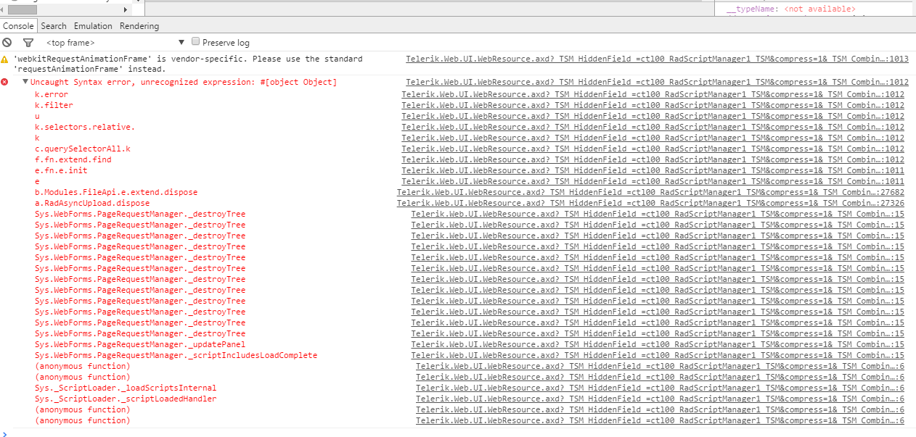Image resolution: width=916 pixels, height=437 pixels.
Task: Open the Rendering tab
Action: [139, 26]
